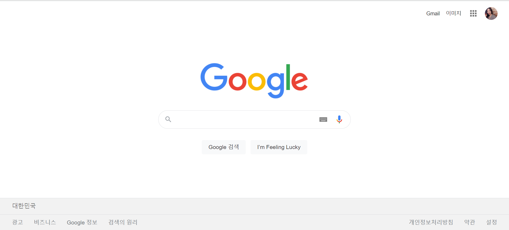Viewport: 509px width, 230px height.
Task: Click the Google logo
Action: click(254, 80)
